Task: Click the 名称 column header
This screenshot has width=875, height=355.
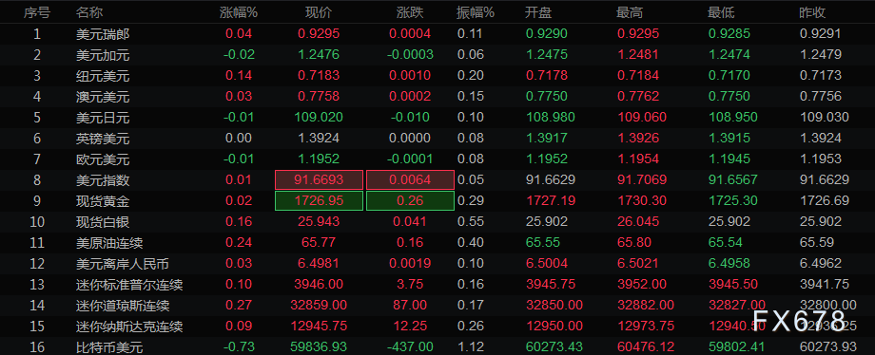Action: [89, 12]
